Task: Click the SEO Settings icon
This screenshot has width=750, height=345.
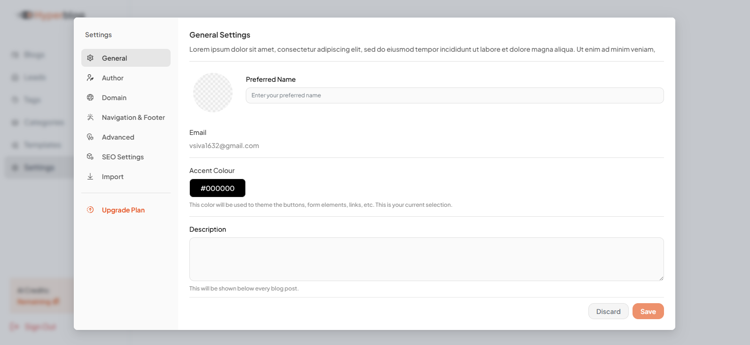Action: (90, 157)
